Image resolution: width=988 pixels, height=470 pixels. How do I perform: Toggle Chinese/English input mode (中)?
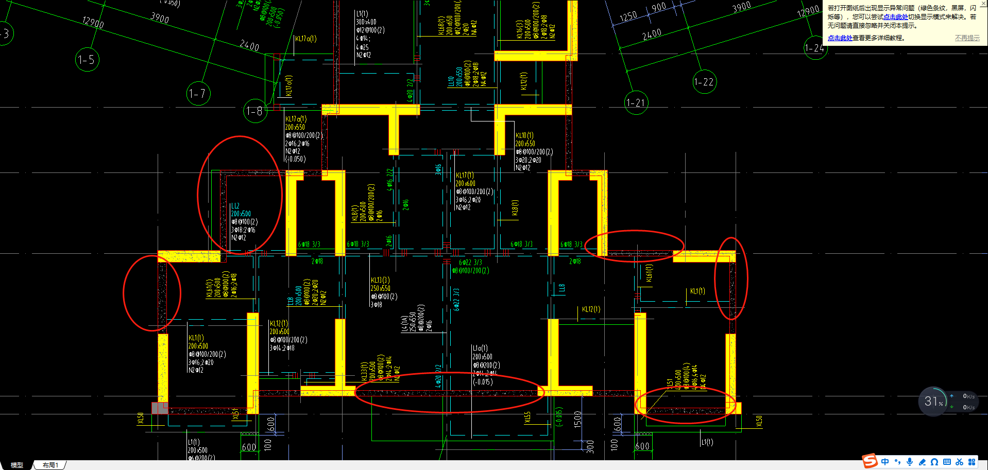point(885,462)
